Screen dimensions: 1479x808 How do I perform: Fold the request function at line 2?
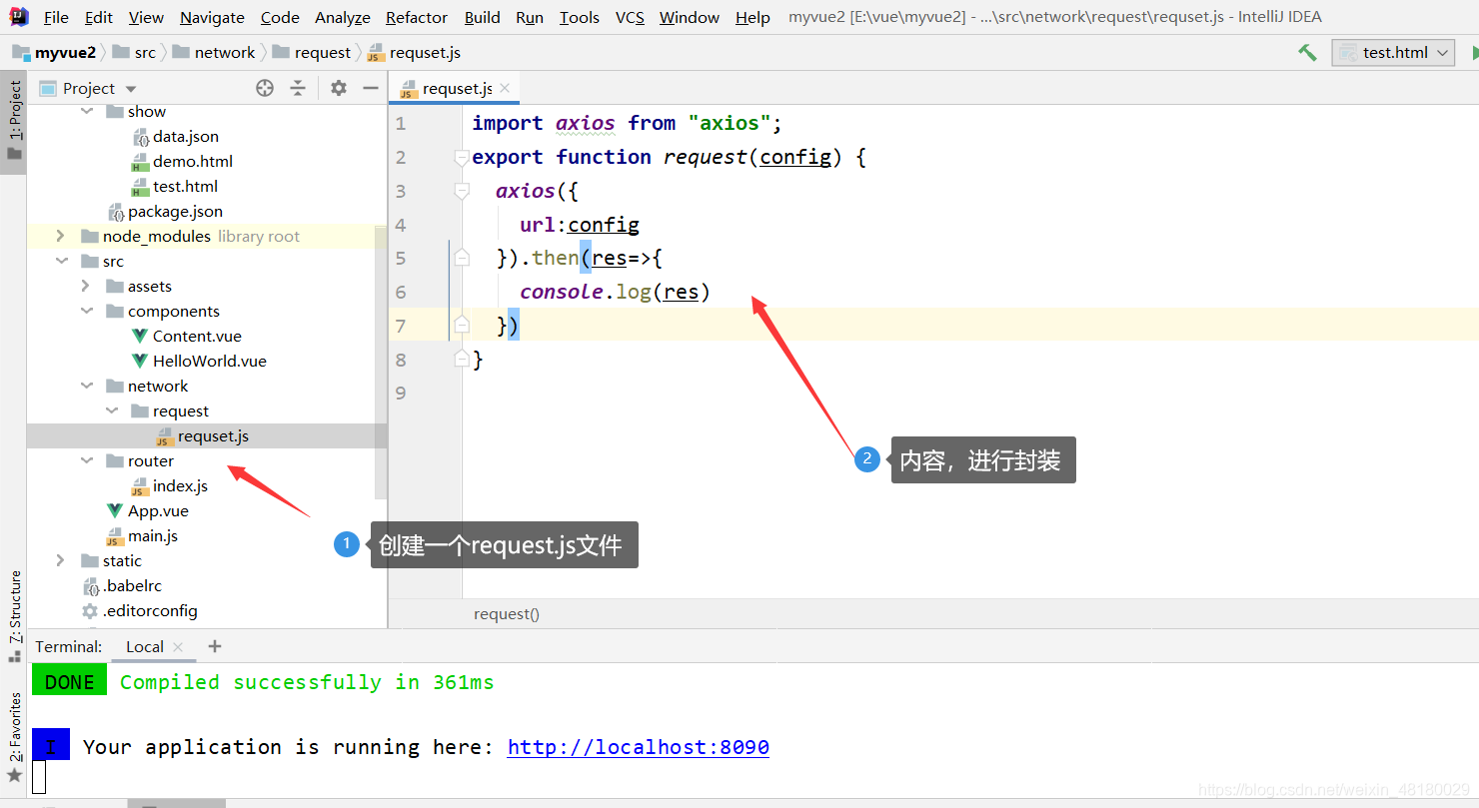(461, 157)
